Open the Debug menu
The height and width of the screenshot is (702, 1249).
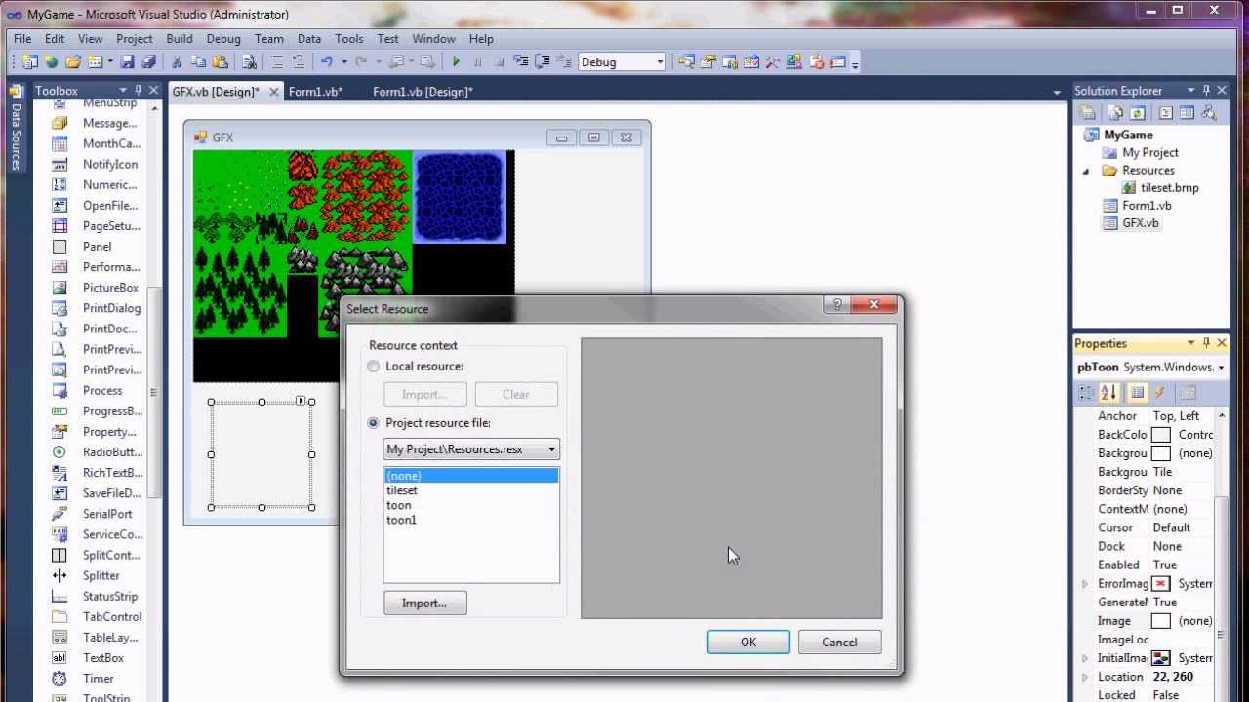tap(223, 39)
